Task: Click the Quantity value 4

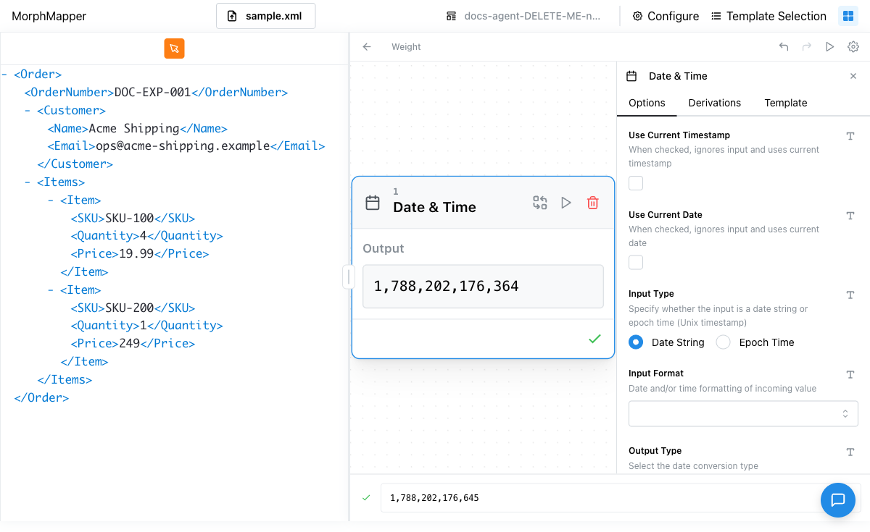Action: (144, 235)
